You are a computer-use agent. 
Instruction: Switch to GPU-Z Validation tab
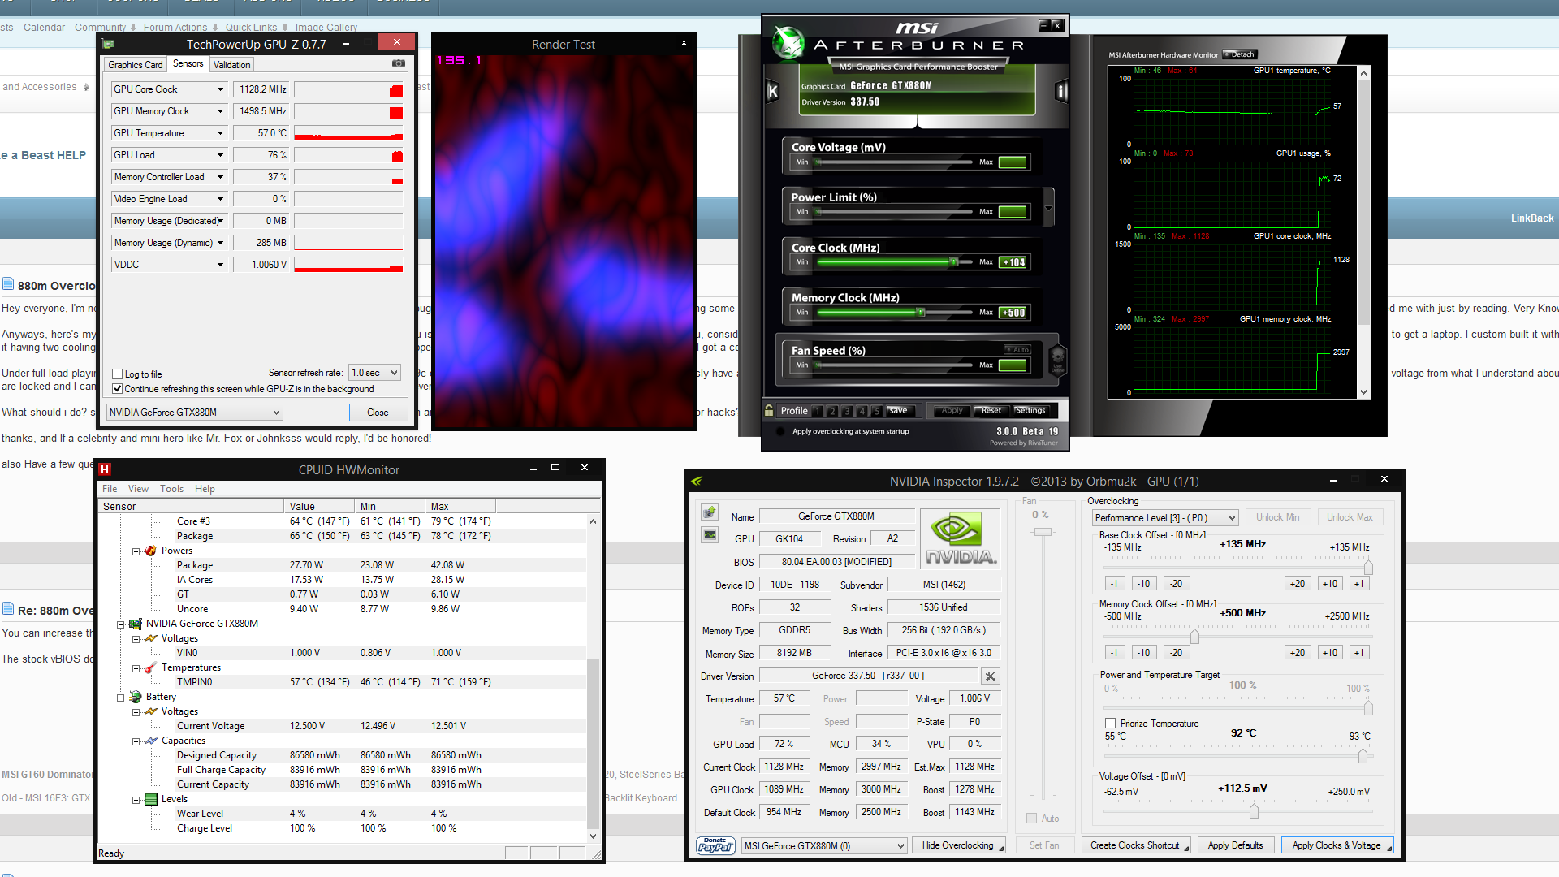[x=231, y=65]
